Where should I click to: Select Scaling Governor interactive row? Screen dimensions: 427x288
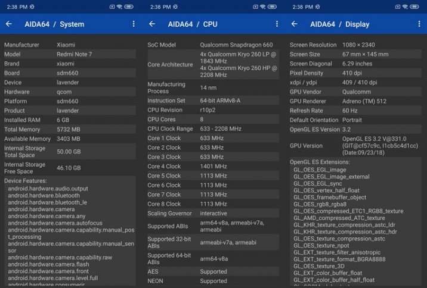[213, 214]
